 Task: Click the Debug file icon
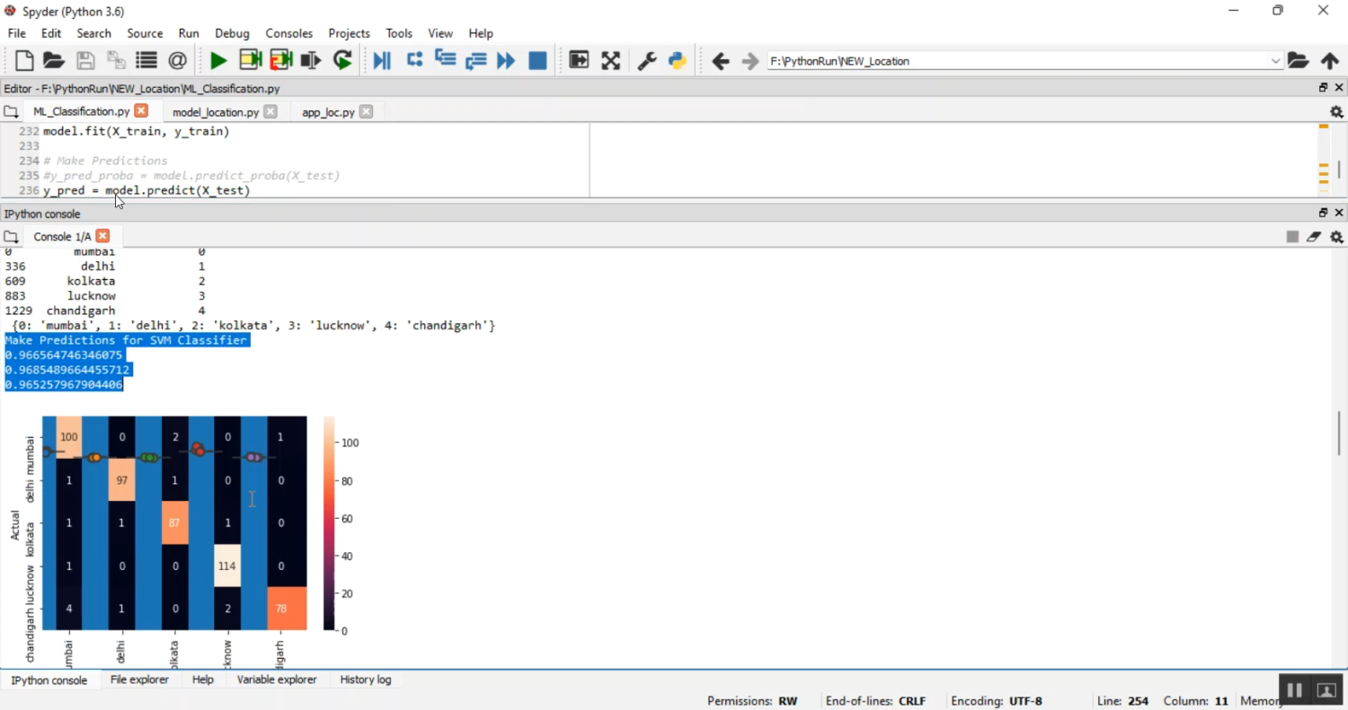pyautogui.click(x=382, y=61)
